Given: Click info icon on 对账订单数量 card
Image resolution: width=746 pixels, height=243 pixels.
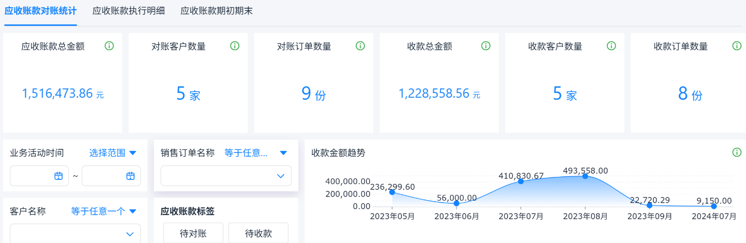Looking at the screenshot, I should coord(360,46).
